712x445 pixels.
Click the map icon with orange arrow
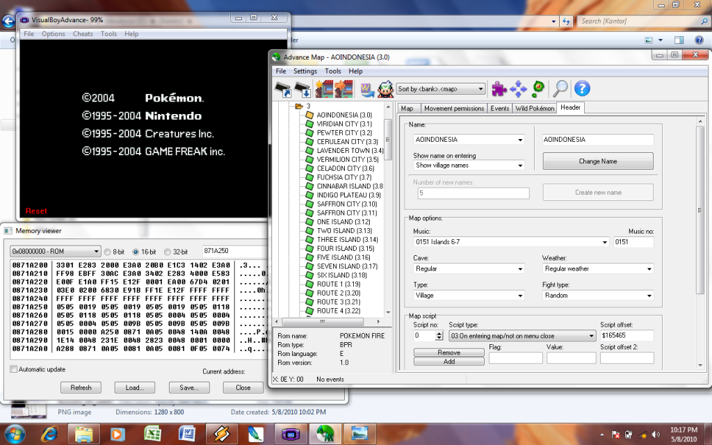[x=343, y=89]
